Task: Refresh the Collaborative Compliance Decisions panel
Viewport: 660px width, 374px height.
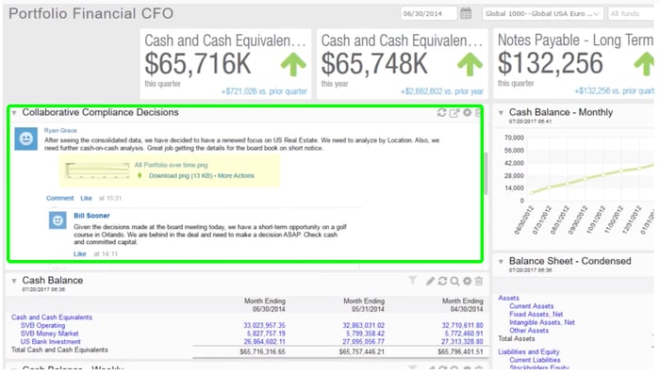Action: 441,112
